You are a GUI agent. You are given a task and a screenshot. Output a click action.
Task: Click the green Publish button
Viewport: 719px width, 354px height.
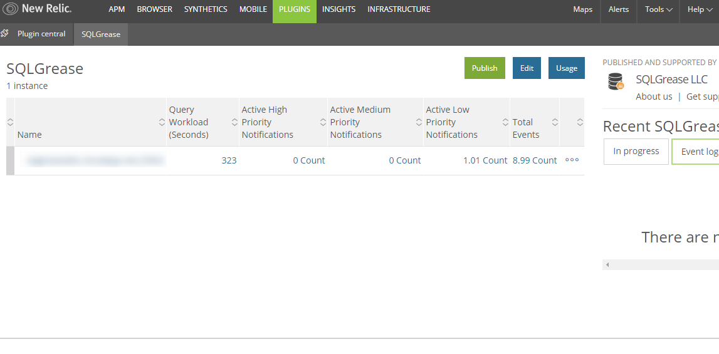pos(485,68)
